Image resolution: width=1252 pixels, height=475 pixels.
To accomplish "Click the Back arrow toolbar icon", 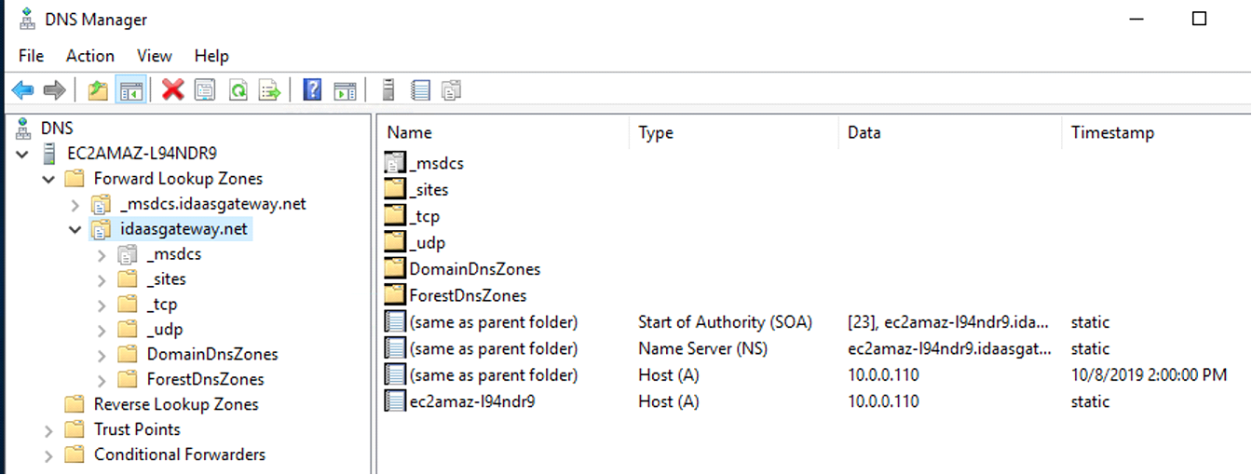I will [x=22, y=90].
